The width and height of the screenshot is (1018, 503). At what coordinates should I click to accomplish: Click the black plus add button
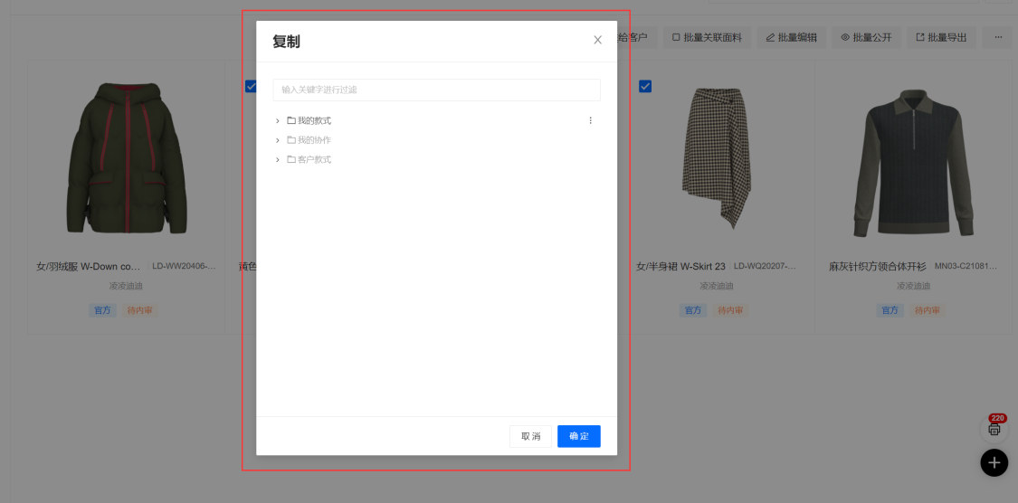[x=994, y=462]
